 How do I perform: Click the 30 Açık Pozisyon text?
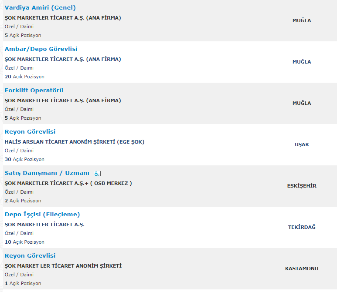coord(24,159)
